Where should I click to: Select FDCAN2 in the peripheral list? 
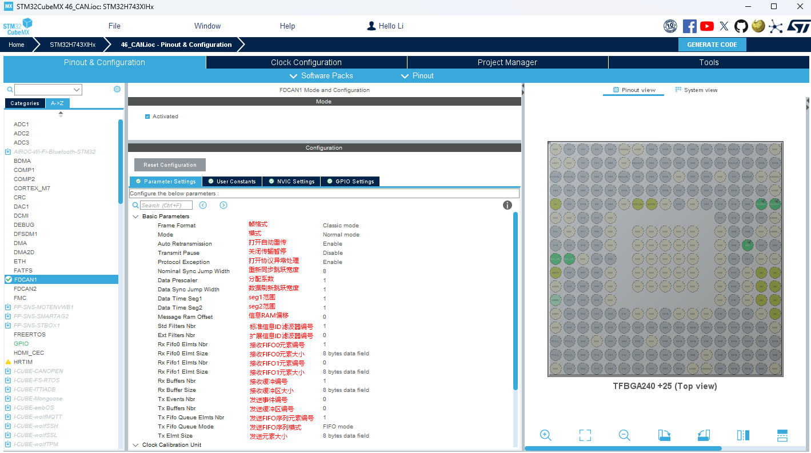click(x=25, y=289)
